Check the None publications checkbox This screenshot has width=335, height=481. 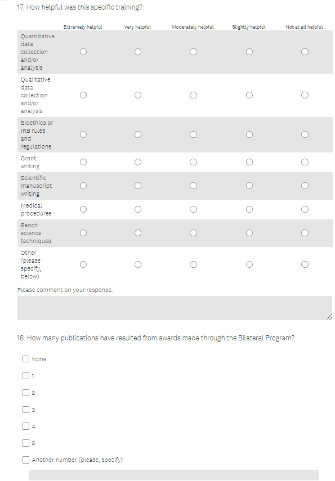[26, 359]
